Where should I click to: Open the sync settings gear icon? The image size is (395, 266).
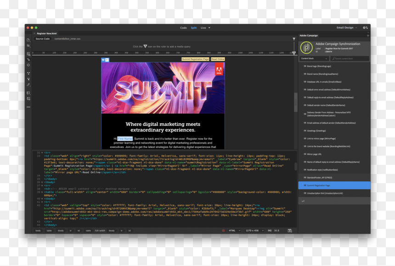pyautogui.click(x=365, y=27)
